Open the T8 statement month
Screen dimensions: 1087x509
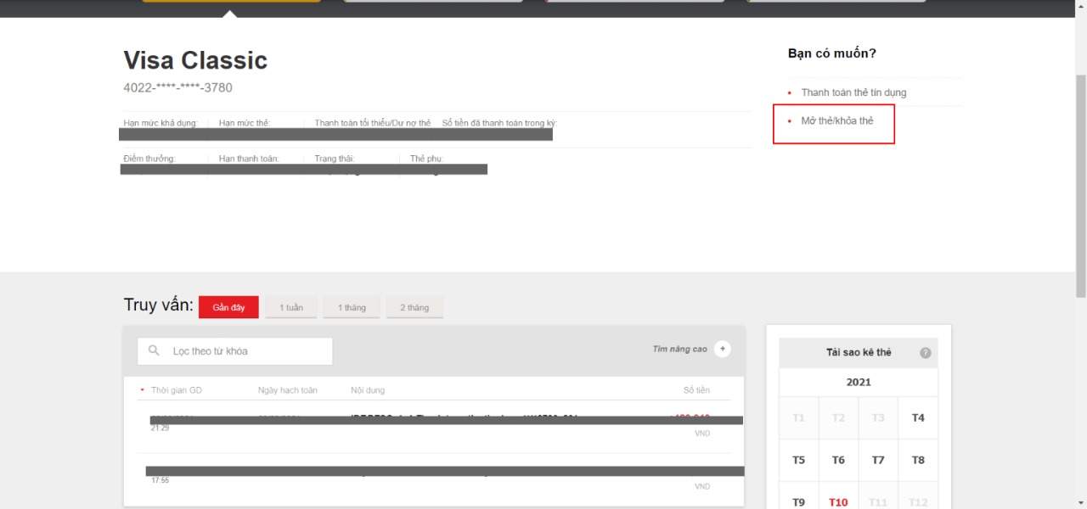[x=918, y=460]
